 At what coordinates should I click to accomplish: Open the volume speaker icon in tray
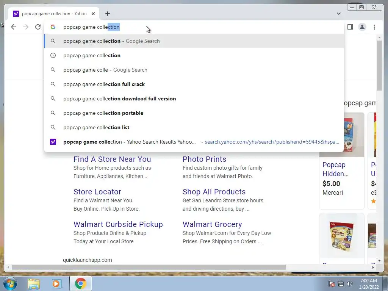coord(350,284)
